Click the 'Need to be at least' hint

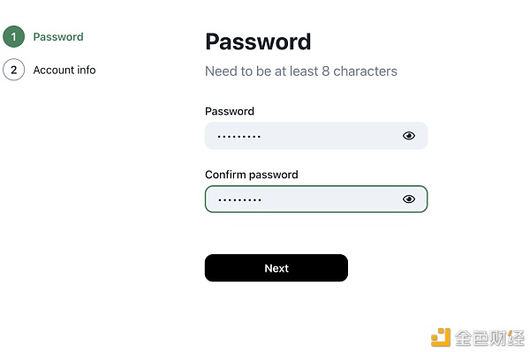(261, 71)
